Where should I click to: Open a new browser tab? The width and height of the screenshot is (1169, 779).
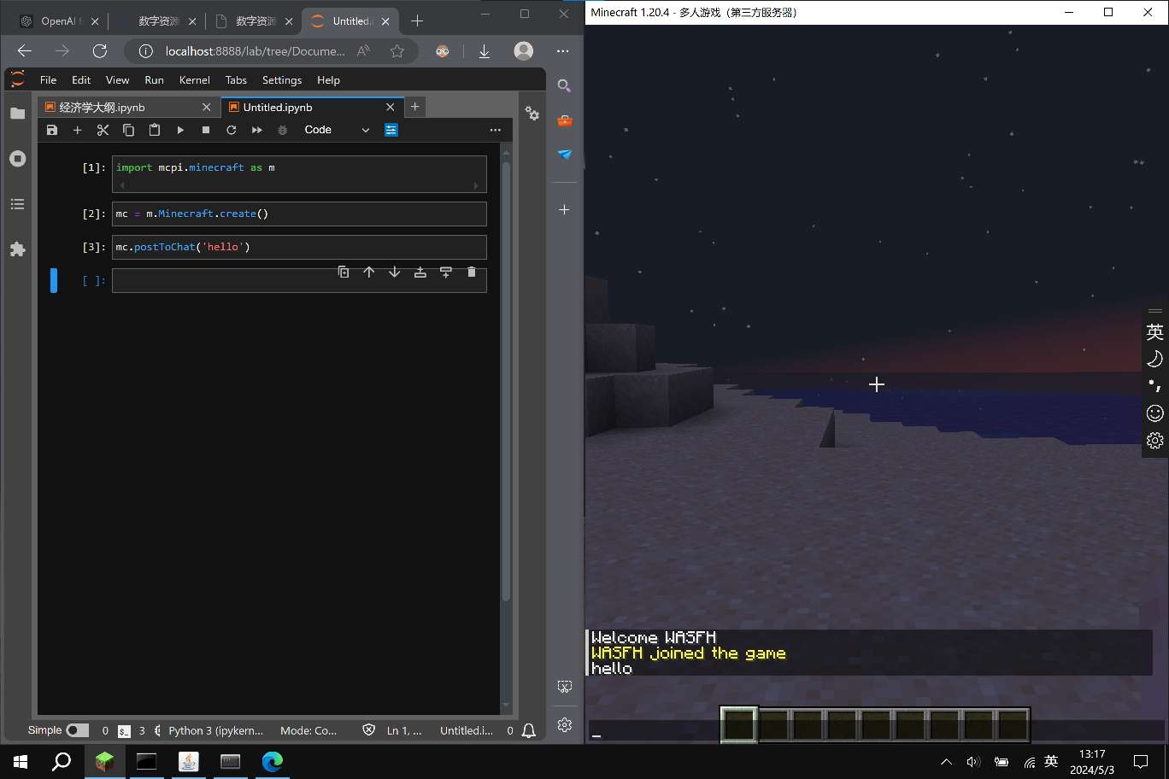pos(417,20)
